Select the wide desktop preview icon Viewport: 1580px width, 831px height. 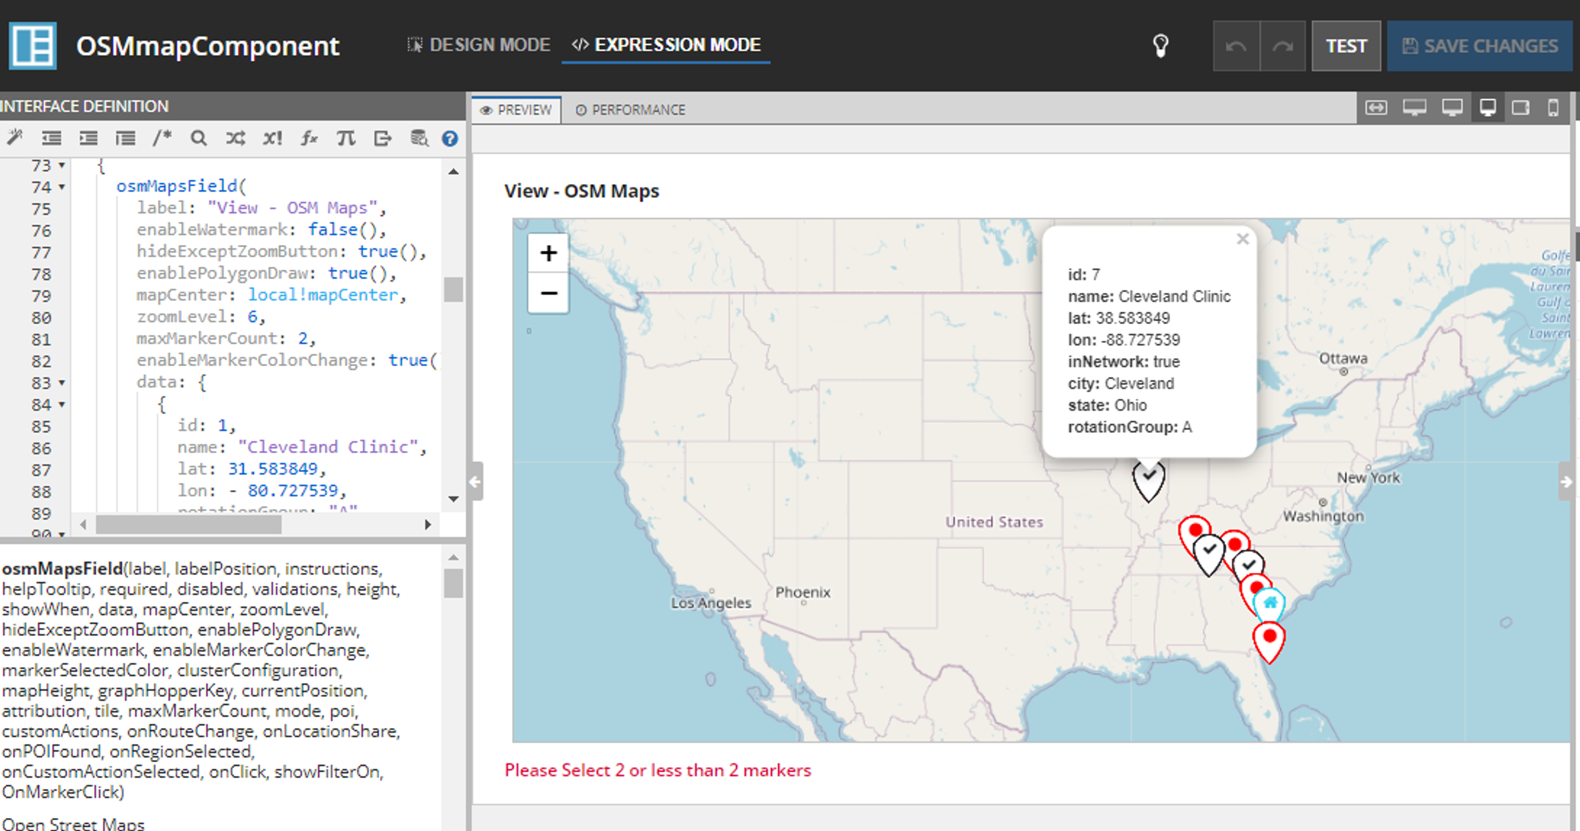coord(1414,109)
